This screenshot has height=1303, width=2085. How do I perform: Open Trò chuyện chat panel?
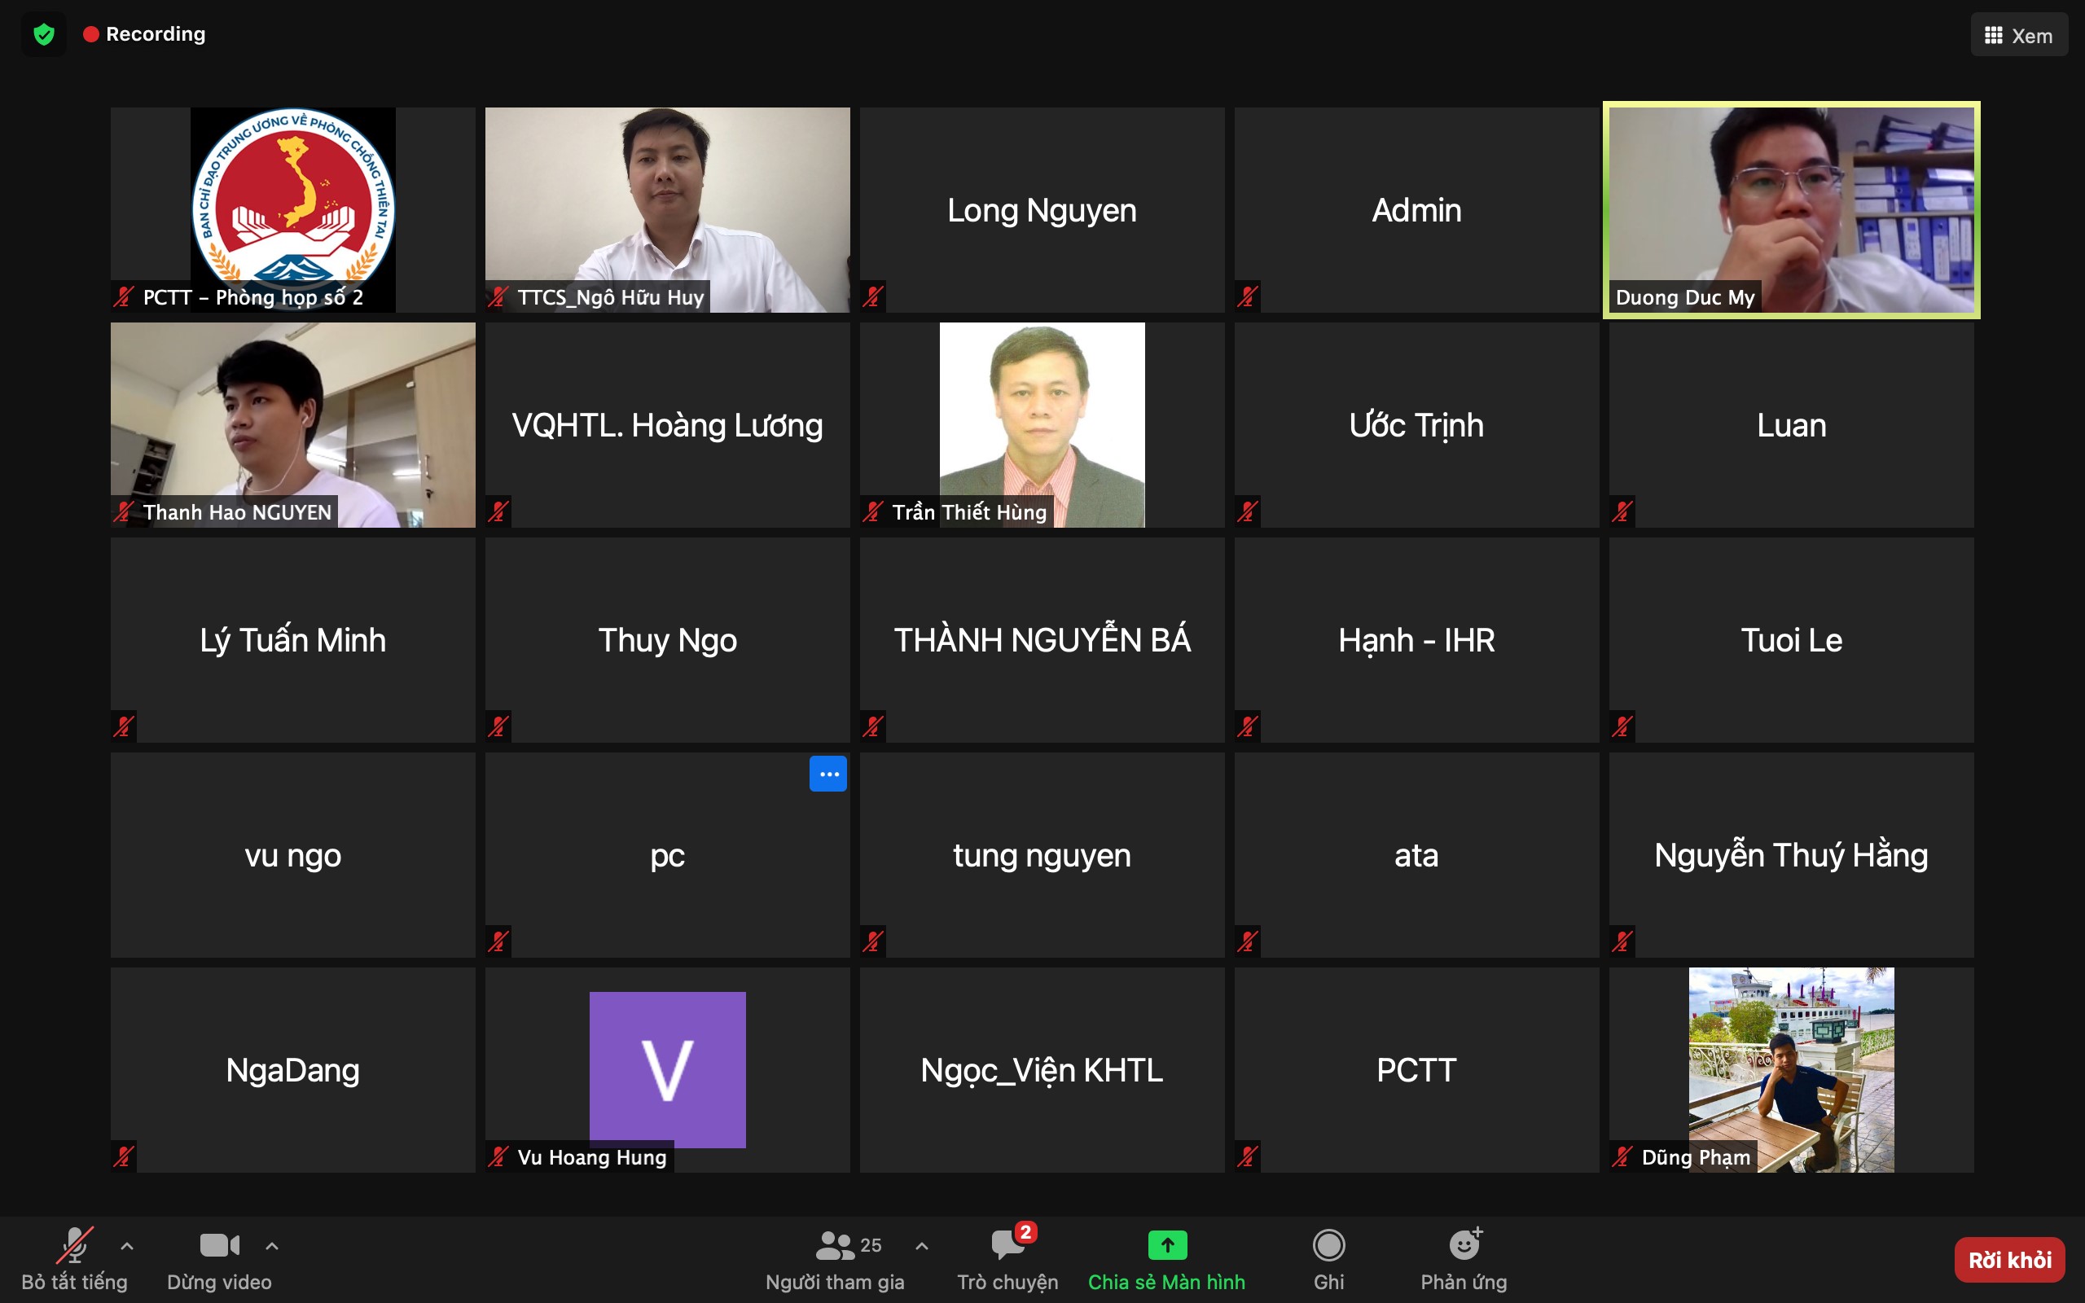1007,1259
